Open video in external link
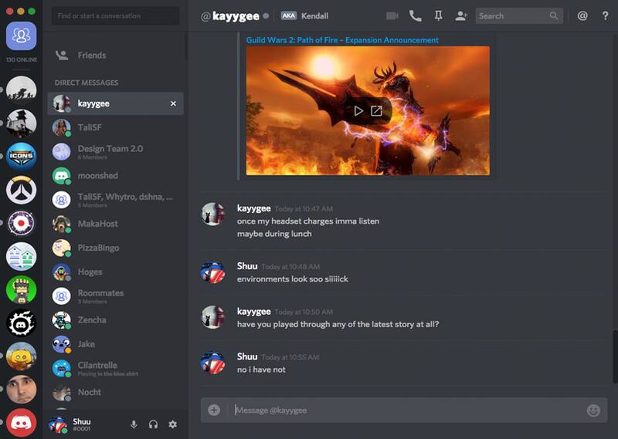 376,111
